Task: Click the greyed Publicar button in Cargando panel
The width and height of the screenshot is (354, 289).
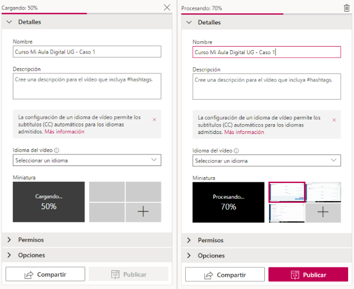Action: (x=129, y=274)
